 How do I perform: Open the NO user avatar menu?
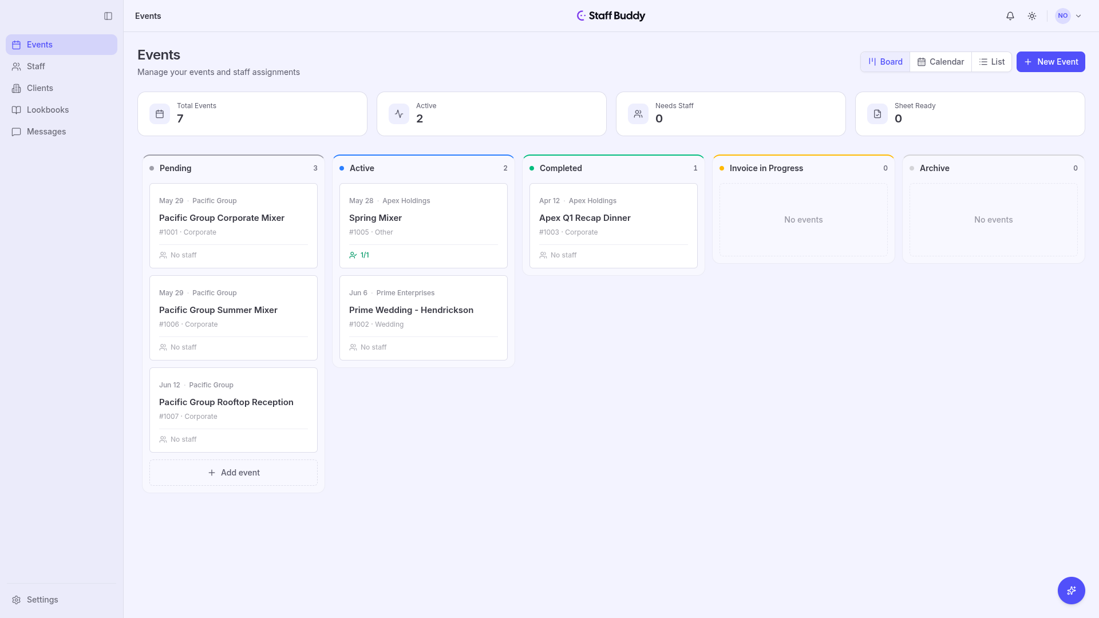tap(1063, 16)
